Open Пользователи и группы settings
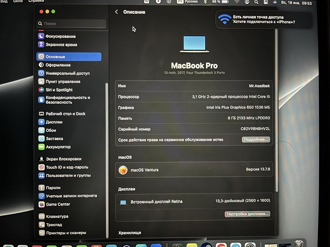This screenshot has height=247, width=330. point(65,175)
